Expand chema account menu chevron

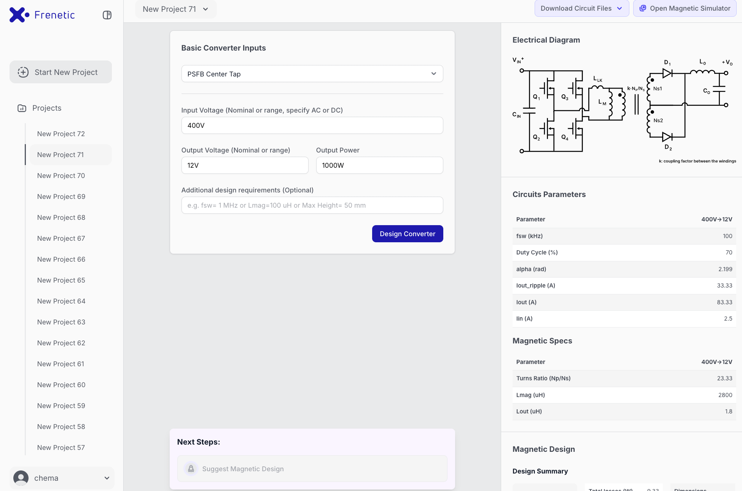(x=107, y=478)
